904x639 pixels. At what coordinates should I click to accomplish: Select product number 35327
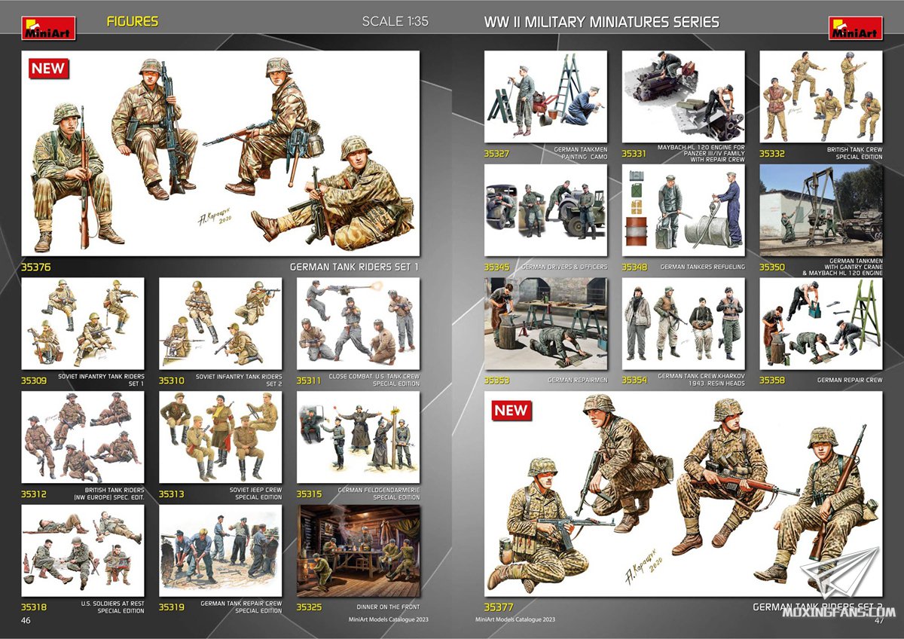(x=496, y=154)
